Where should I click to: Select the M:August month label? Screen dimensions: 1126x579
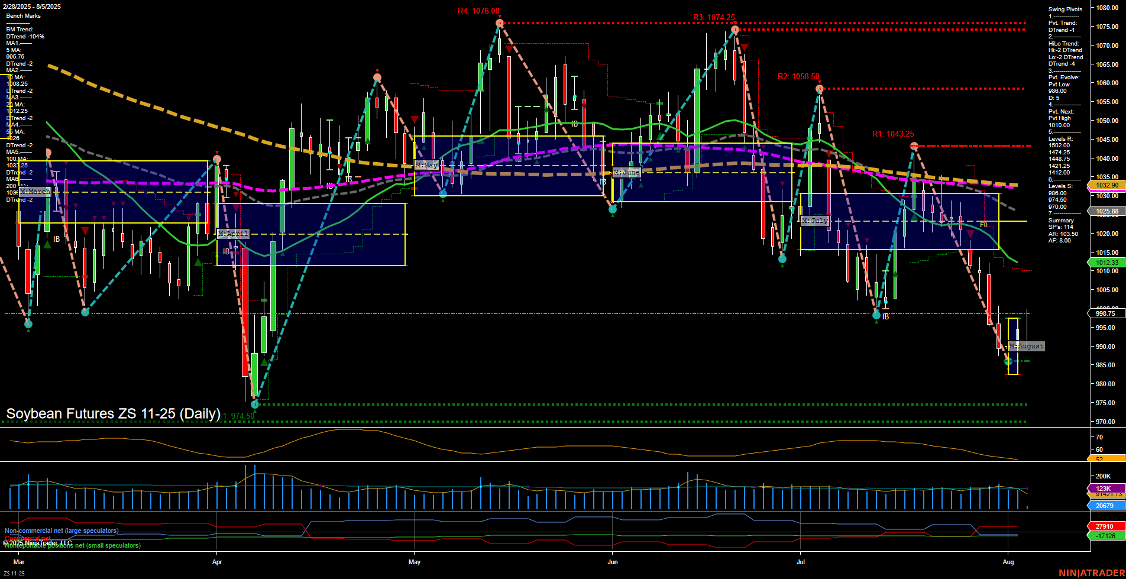(1026, 346)
